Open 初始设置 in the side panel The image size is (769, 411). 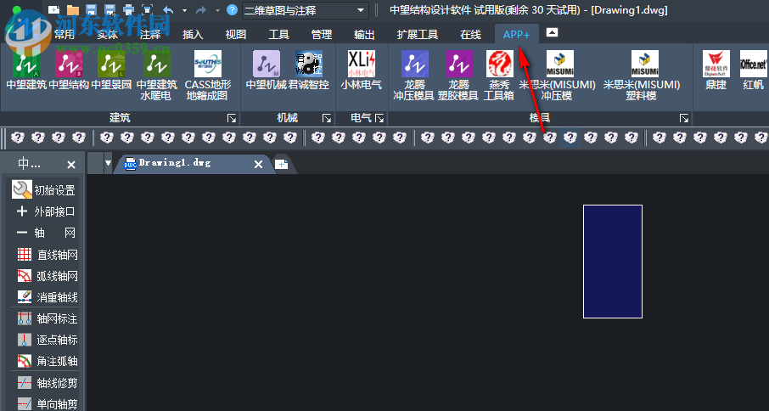click(x=43, y=190)
